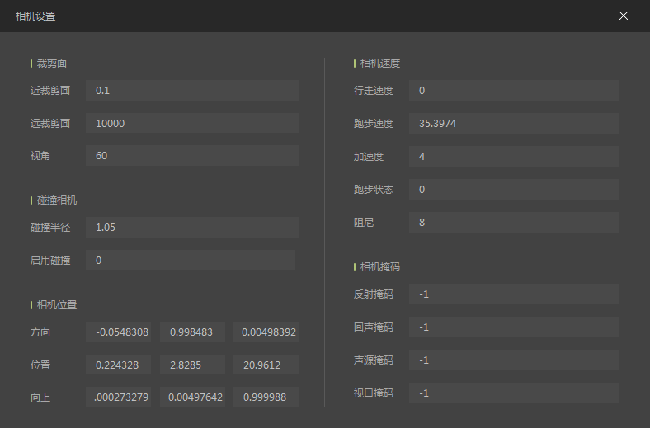Click the 近裁剪面 input field
The image size is (650, 428).
click(191, 90)
